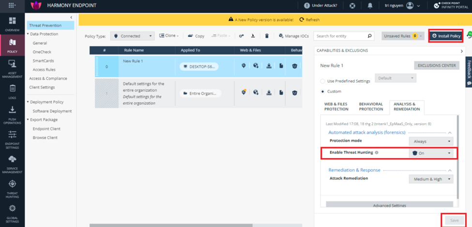
Task: Open Access & Compliance
Action: [x=48, y=78]
